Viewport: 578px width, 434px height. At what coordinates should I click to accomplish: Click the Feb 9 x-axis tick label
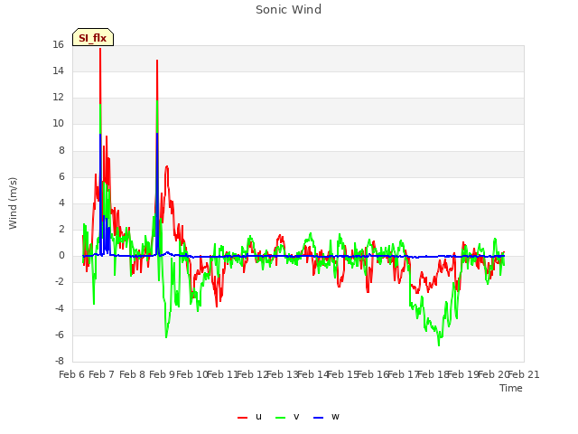[x=163, y=374]
